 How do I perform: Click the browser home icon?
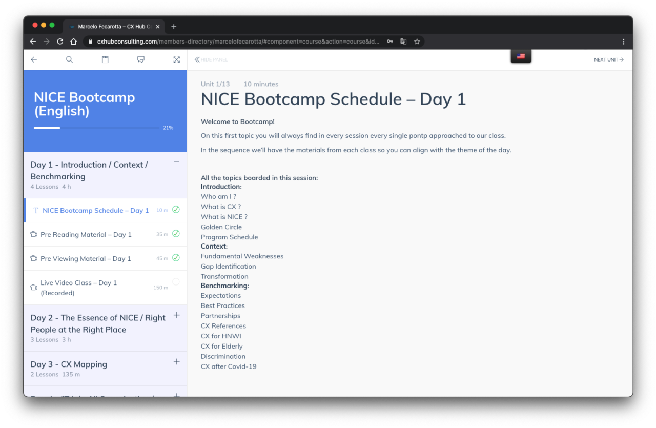[x=74, y=42]
